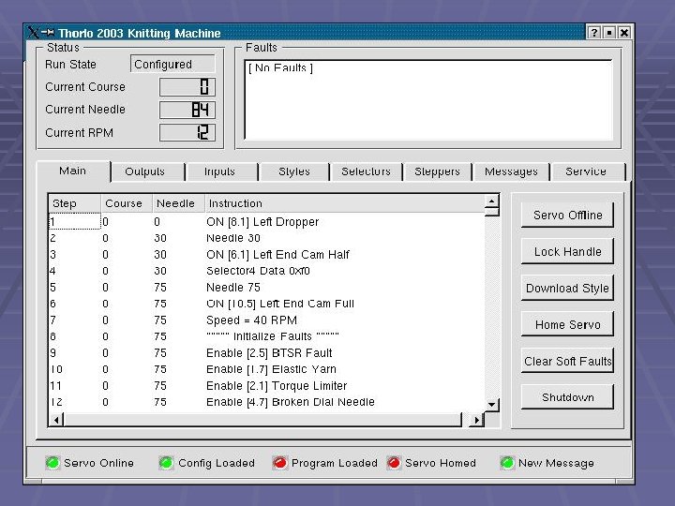Select row 'Needle 75' instruction
675x506 pixels.
tap(266, 288)
